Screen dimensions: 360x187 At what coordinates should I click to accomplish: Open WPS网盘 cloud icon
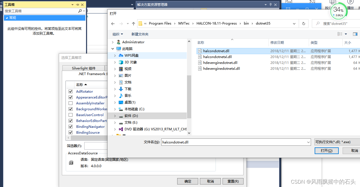[x=121, y=56]
